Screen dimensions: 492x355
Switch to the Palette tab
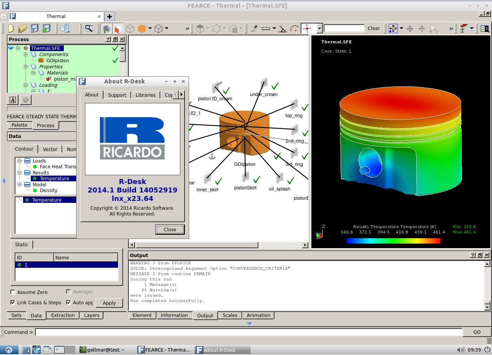click(20, 125)
